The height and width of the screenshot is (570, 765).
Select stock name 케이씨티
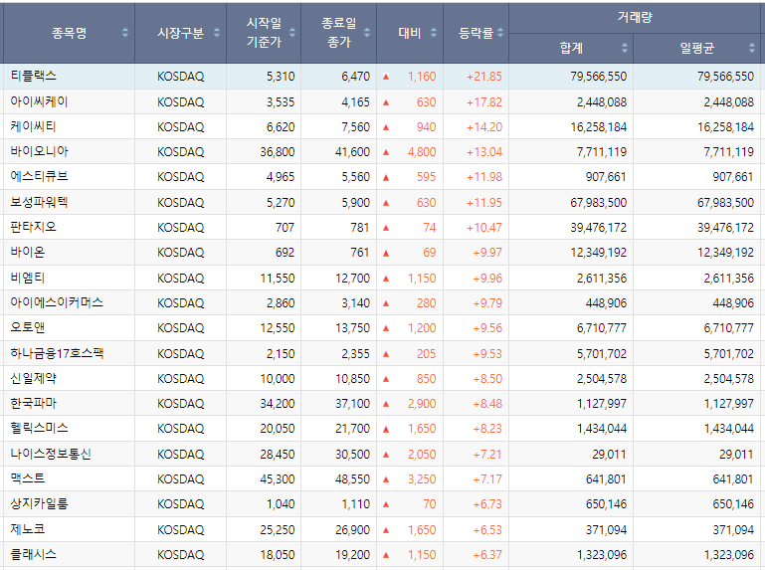click(33, 127)
